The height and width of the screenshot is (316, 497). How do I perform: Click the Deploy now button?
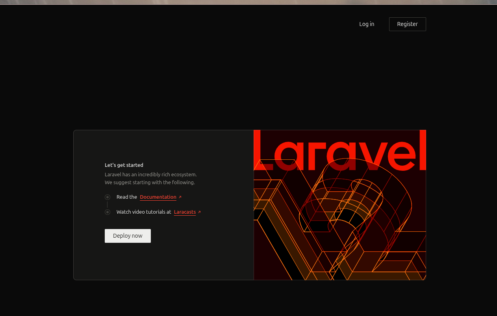pyautogui.click(x=128, y=236)
